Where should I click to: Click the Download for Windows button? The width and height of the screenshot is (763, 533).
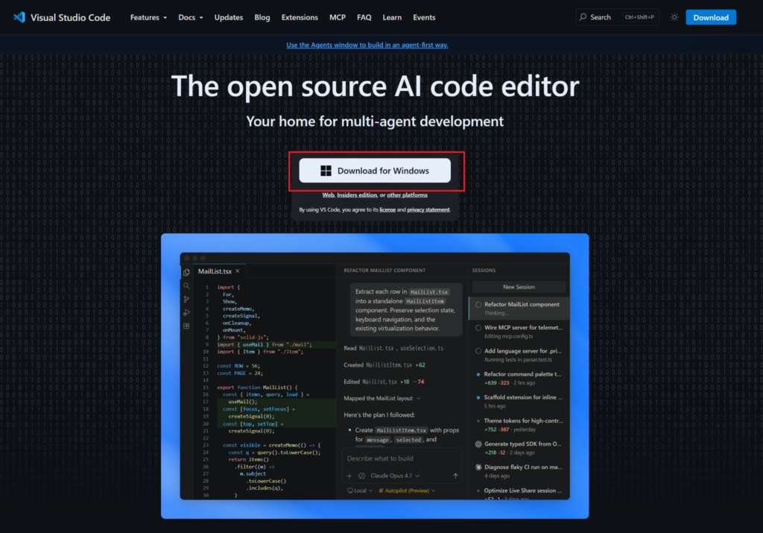tap(375, 171)
